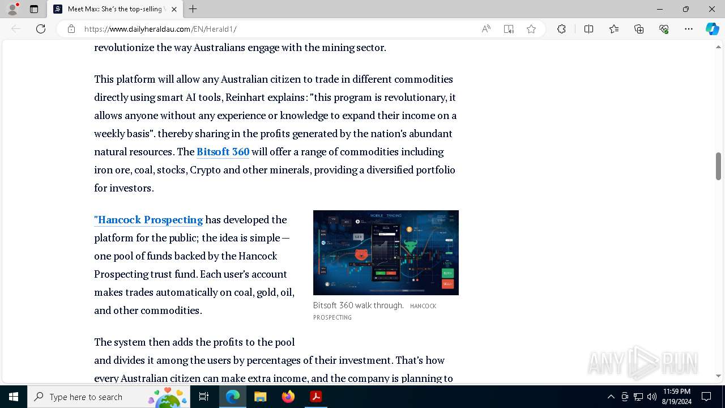Open the tab actions menu icon
The height and width of the screenshot is (408, 725).
coord(34,9)
